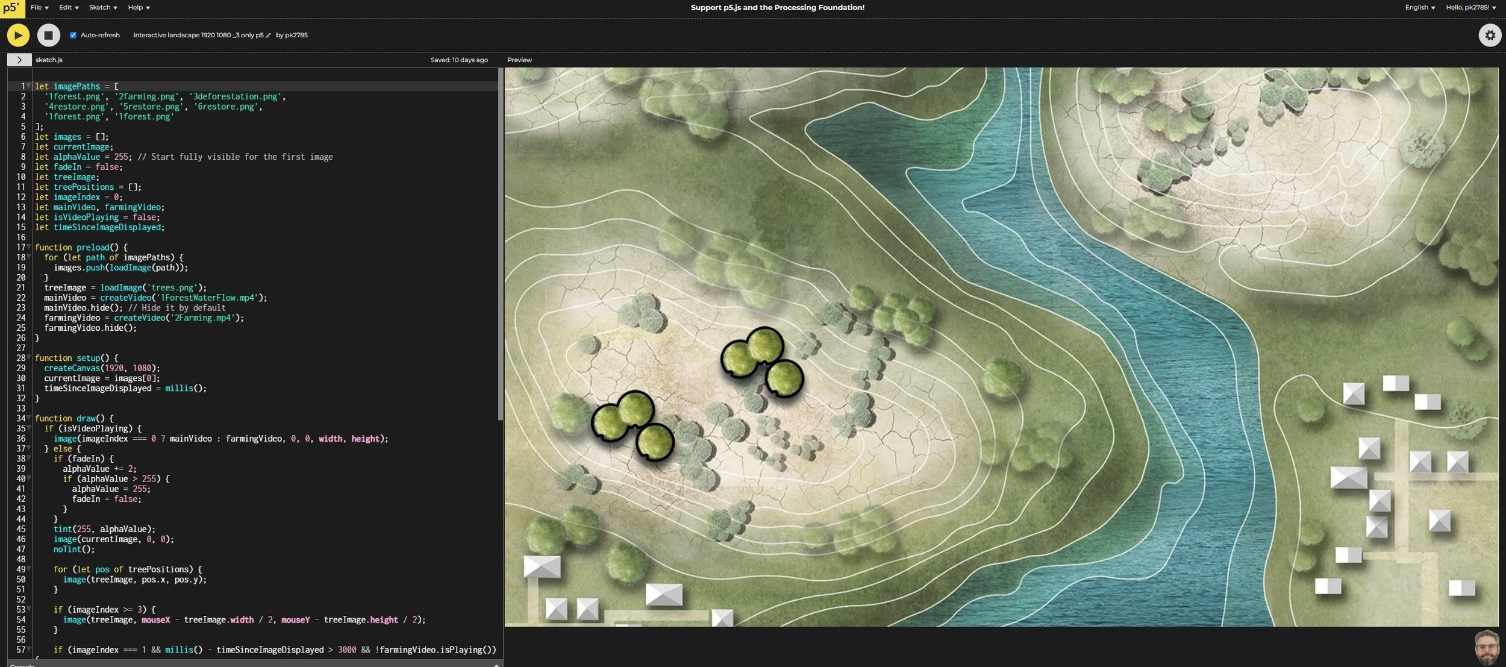Click the yellow Play sketch button
1506x667 pixels.
pyautogui.click(x=18, y=35)
